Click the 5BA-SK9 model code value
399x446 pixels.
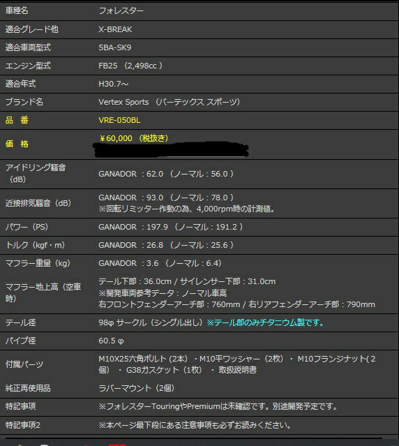point(115,47)
